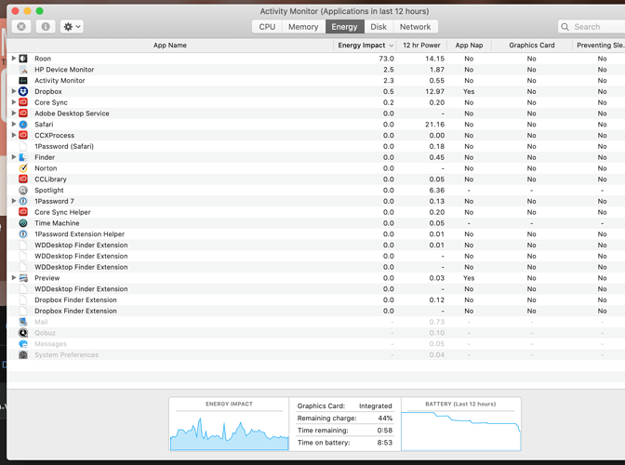Click the Time remaining 0:58 value
The width and height of the screenshot is (625, 465).
click(x=385, y=431)
